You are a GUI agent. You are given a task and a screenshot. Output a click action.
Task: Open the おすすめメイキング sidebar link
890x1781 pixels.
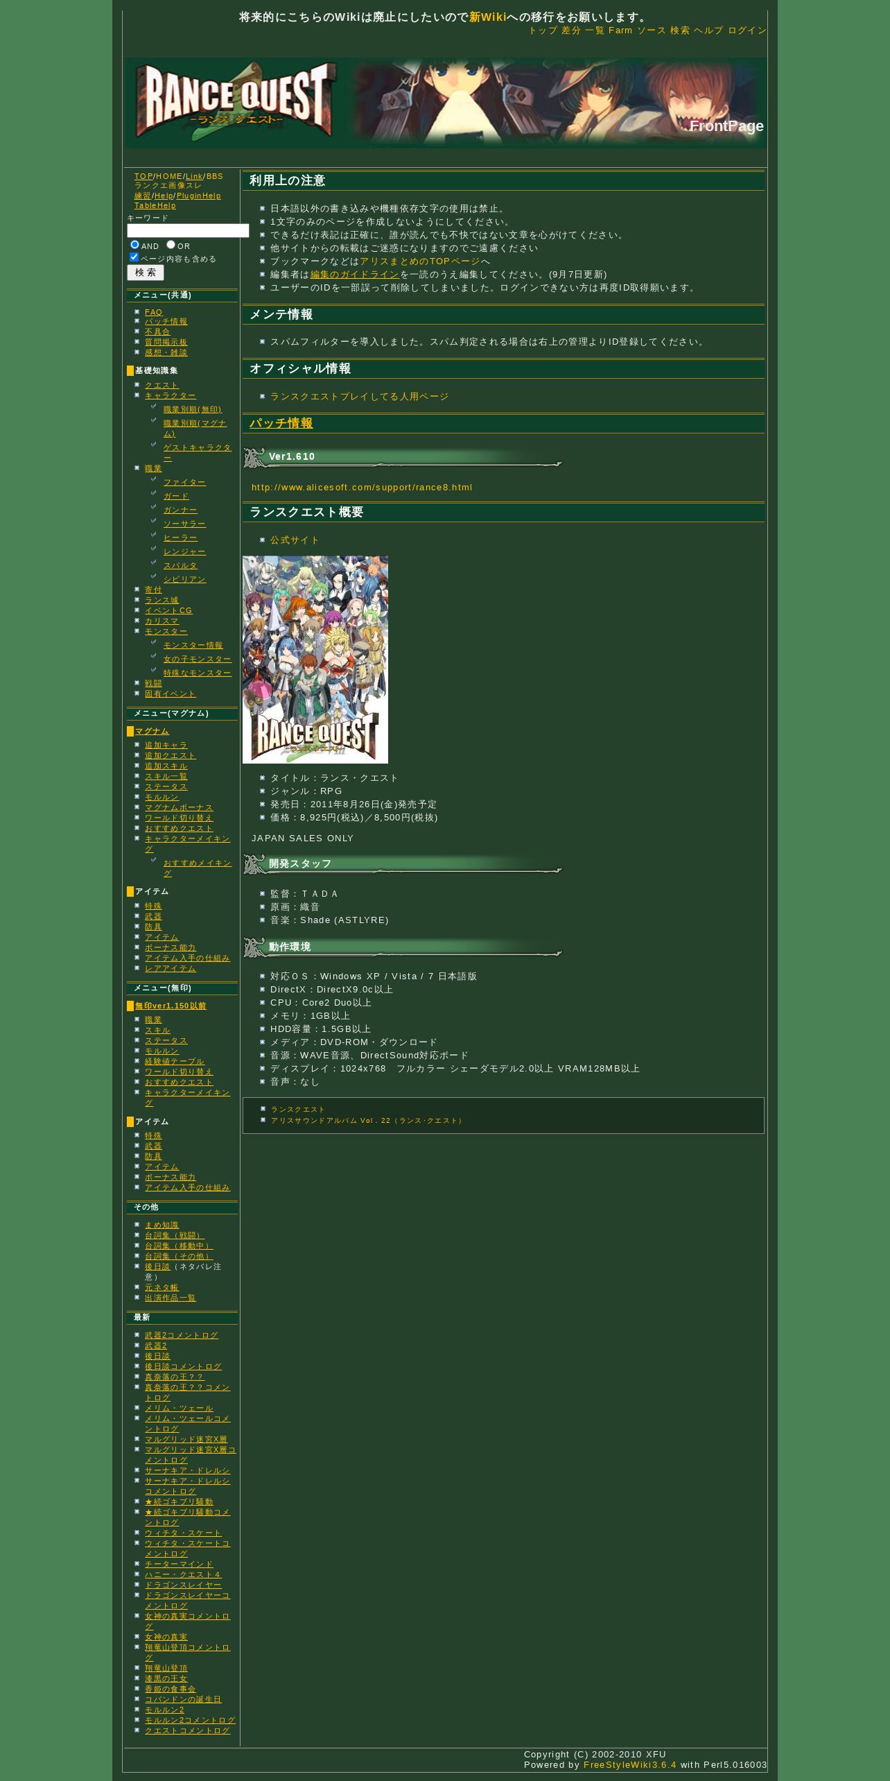point(198,868)
